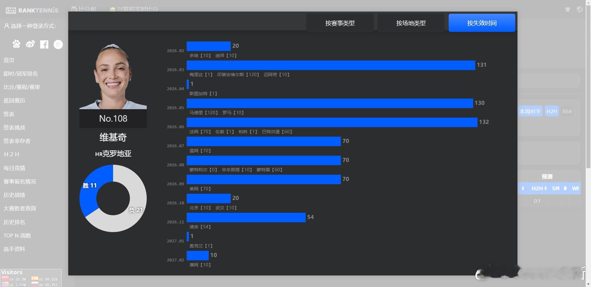Open the globe language icon at top right
Image resolution: width=591 pixels, height=287 pixels.
(x=579, y=9)
